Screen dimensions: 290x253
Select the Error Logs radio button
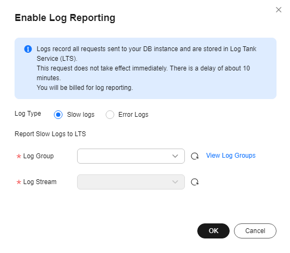[x=110, y=115]
